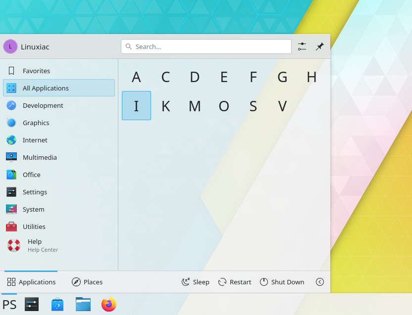Jump to letter V section
Image resolution: width=412 pixels, height=315 pixels.
(x=282, y=106)
